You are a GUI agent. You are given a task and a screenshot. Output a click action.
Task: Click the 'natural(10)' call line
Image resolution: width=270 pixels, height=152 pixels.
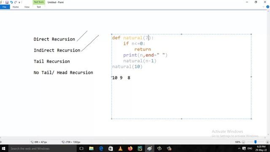pos(127,67)
